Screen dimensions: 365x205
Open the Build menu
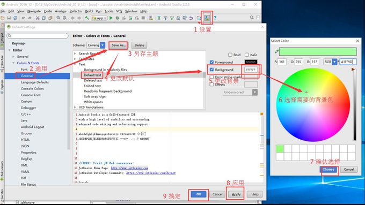coord(89,11)
